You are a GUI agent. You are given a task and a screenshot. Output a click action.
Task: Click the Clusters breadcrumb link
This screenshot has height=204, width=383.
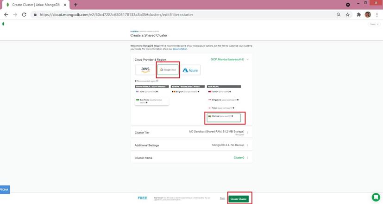pos(134,32)
